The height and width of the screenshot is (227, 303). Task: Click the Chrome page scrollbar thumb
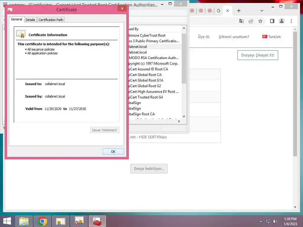coord(295,94)
